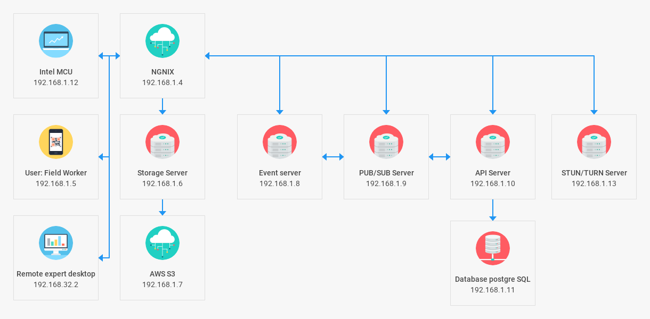The height and width of the screenshot is (319, 650).
Task: Click the arrow between PUB/SUB and API servers
Action: (x=440, y=157)
